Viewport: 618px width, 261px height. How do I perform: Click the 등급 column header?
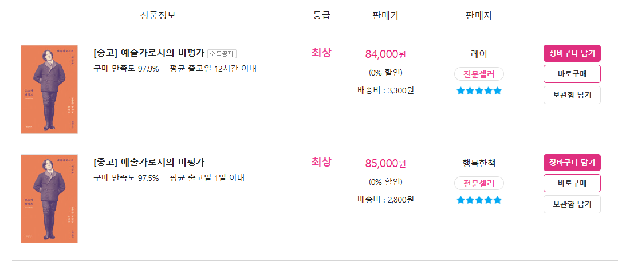click(321, 16)
